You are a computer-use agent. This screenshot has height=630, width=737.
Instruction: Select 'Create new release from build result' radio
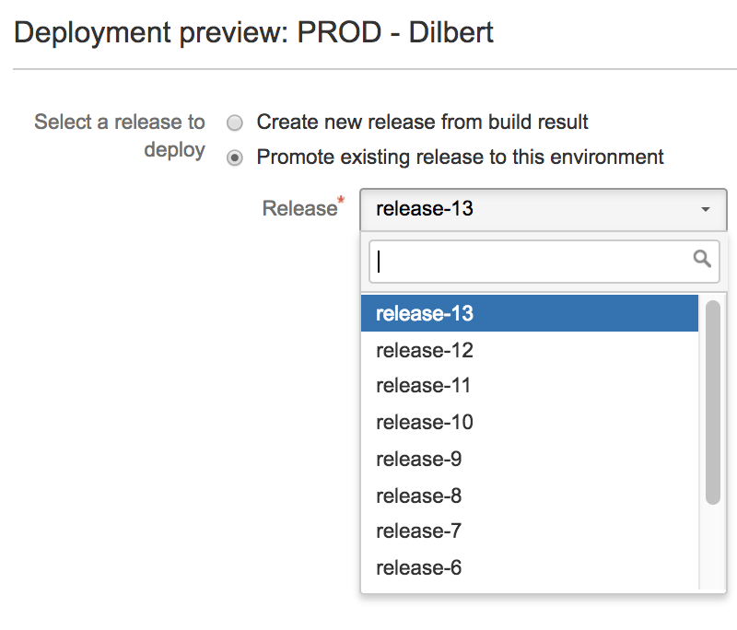pos(236,122)
